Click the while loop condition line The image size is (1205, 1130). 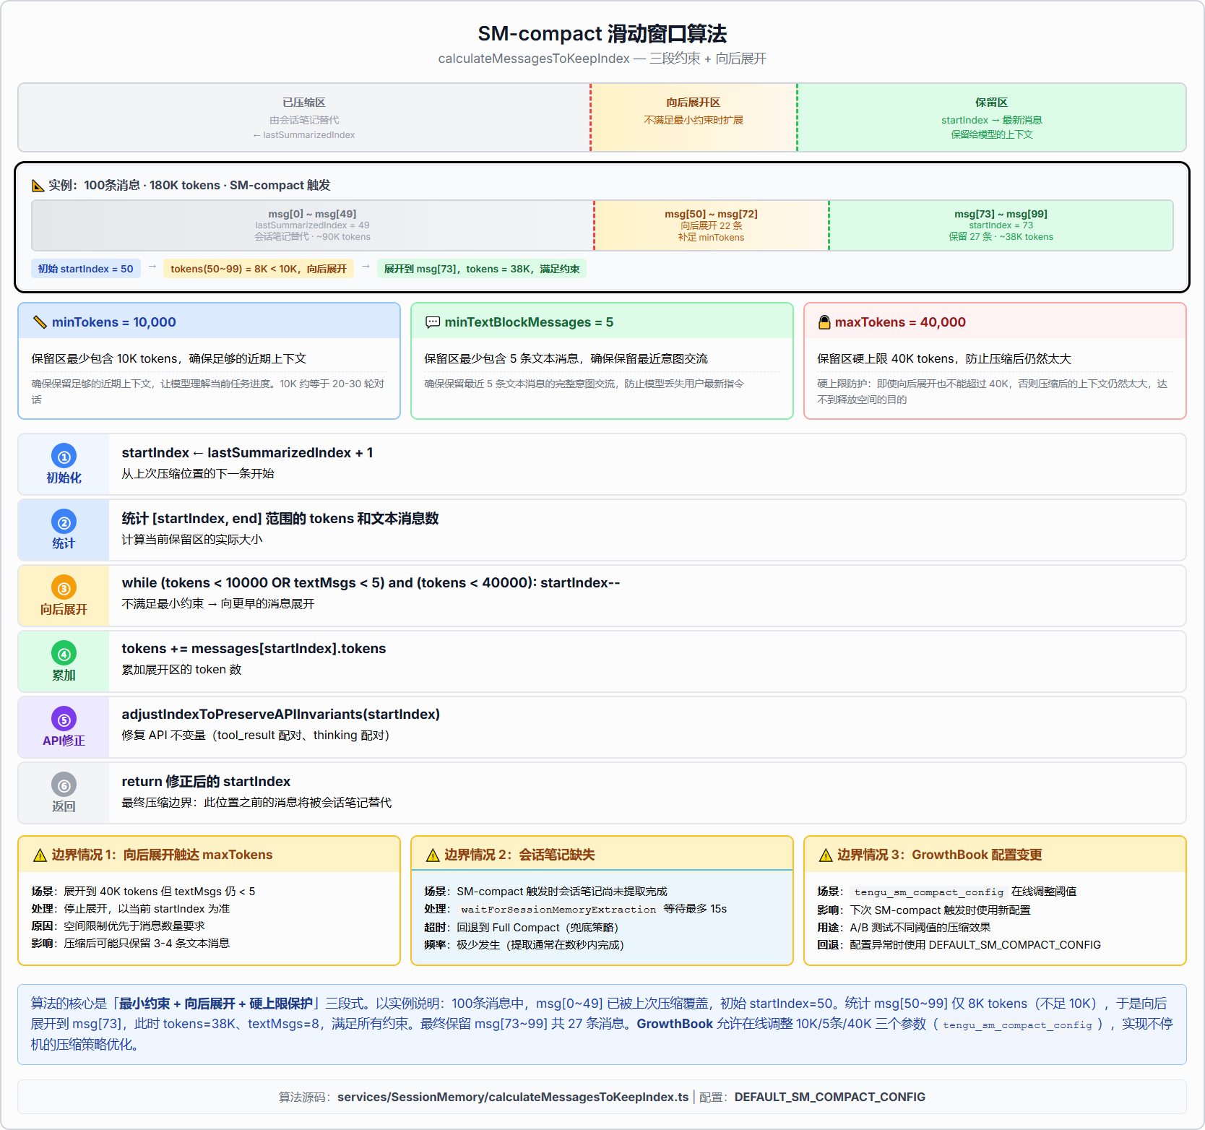point(371,583)
